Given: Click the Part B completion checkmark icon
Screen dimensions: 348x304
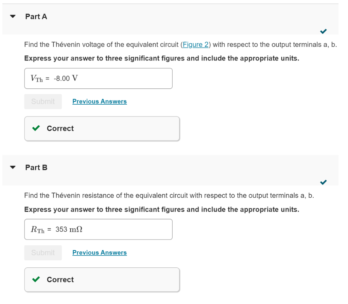Looking at the screenshot, I should tap(324, 182).
